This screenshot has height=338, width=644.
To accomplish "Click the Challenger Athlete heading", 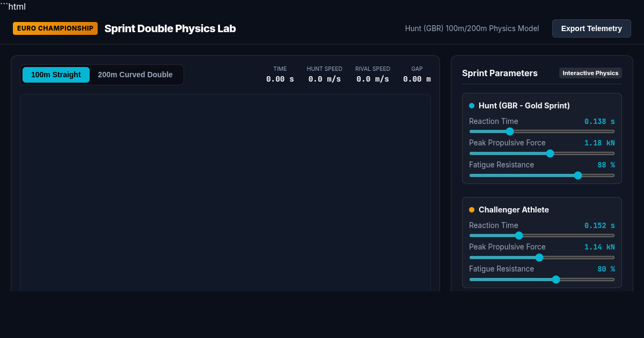I will (514, 210).
